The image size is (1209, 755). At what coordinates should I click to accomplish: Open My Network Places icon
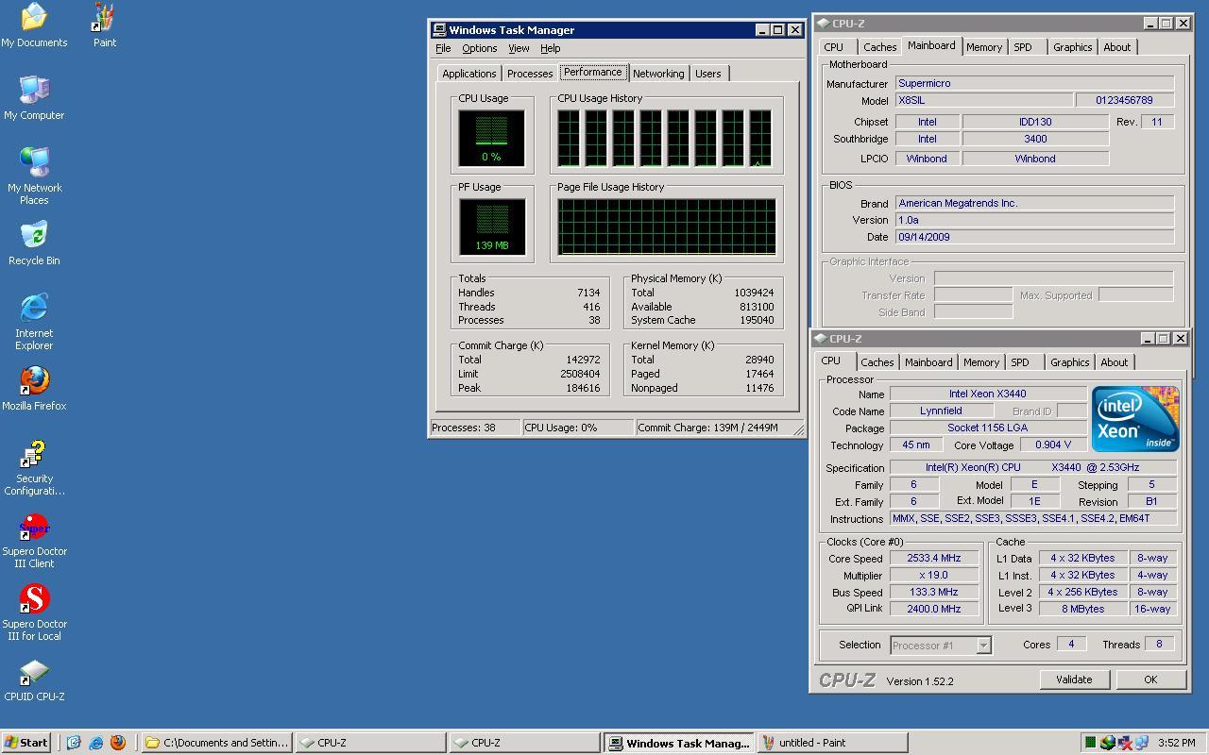(34, 176)
